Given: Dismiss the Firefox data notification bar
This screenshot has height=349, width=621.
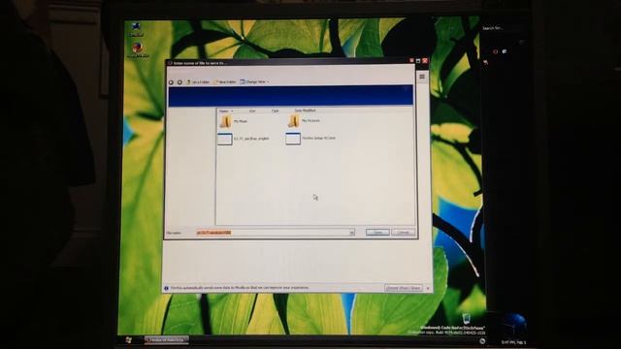Looking at the screenshot, I should click(x=428, y=288).
